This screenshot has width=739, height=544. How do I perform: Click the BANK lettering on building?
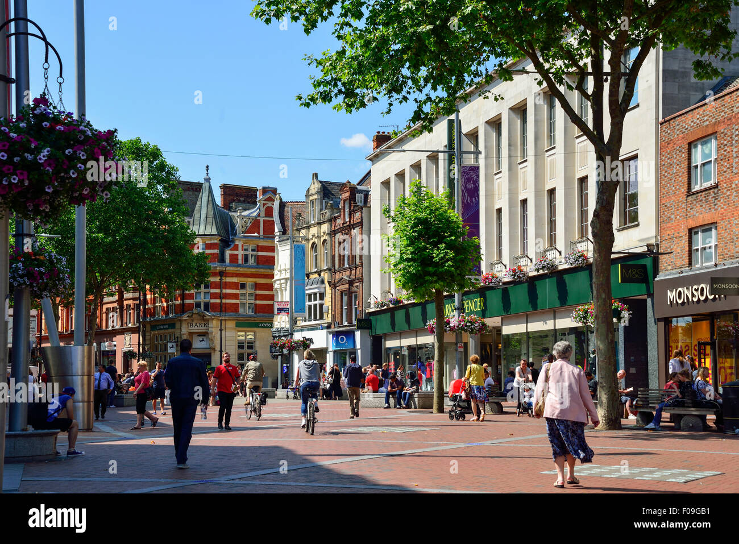(x=198, y=325)
